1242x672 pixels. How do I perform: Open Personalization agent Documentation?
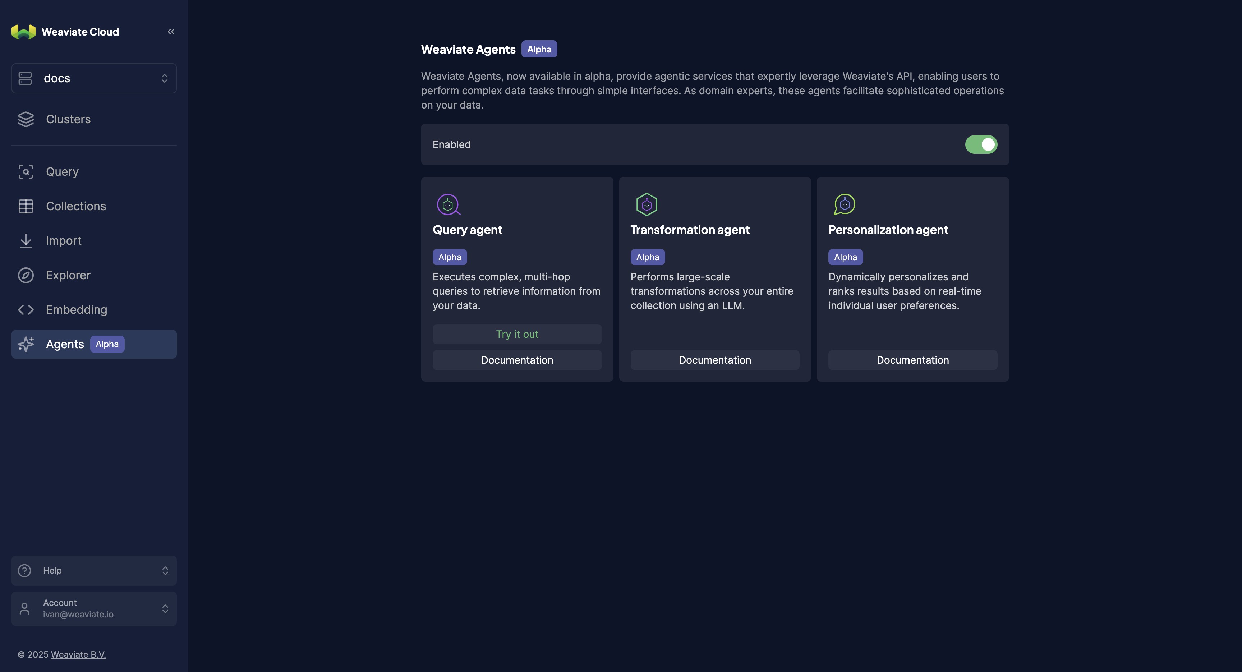click(x=913, y=360)
